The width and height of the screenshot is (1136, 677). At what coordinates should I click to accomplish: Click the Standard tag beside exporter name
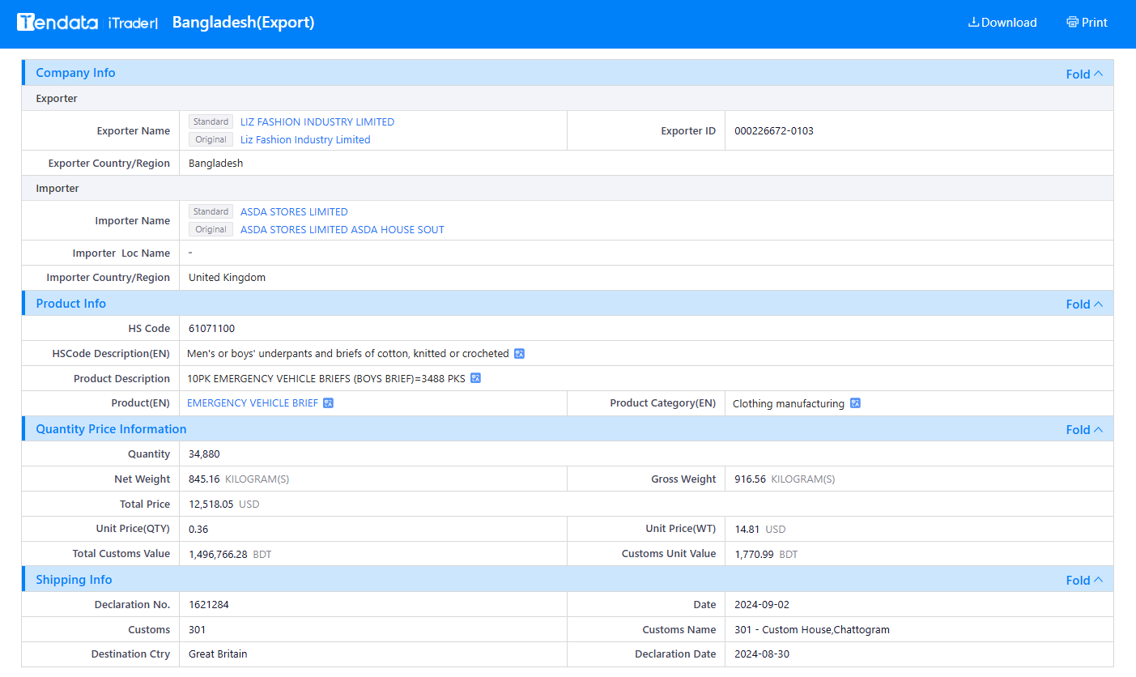(211, 121)
